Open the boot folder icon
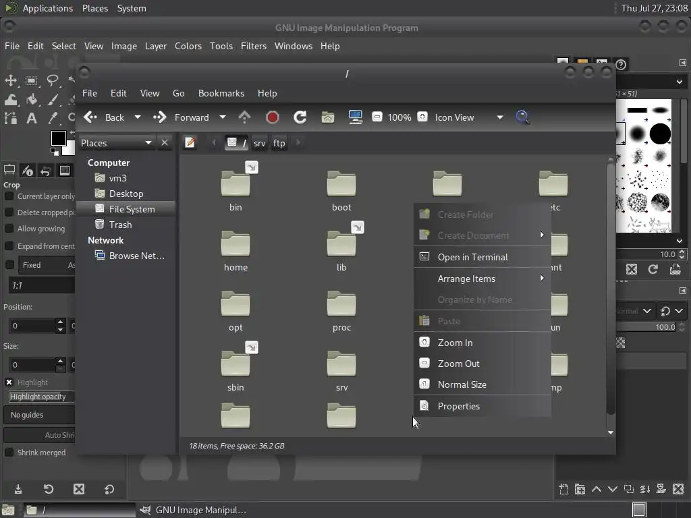The height and width of the screenshot is (518, 691). point(341,183)
